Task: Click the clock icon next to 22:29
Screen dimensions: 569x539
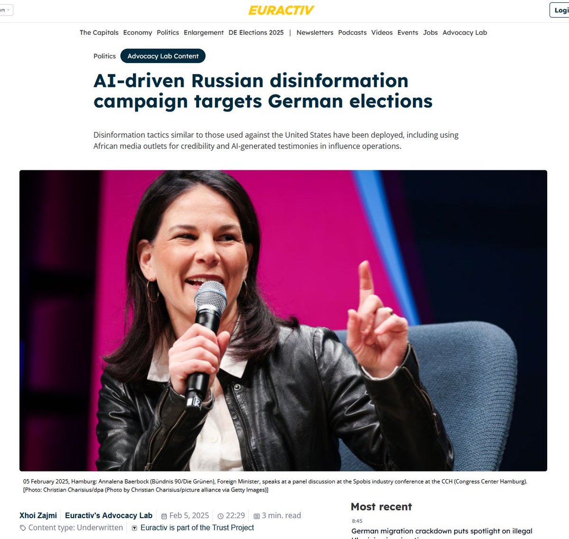Action: pos(220,516)
